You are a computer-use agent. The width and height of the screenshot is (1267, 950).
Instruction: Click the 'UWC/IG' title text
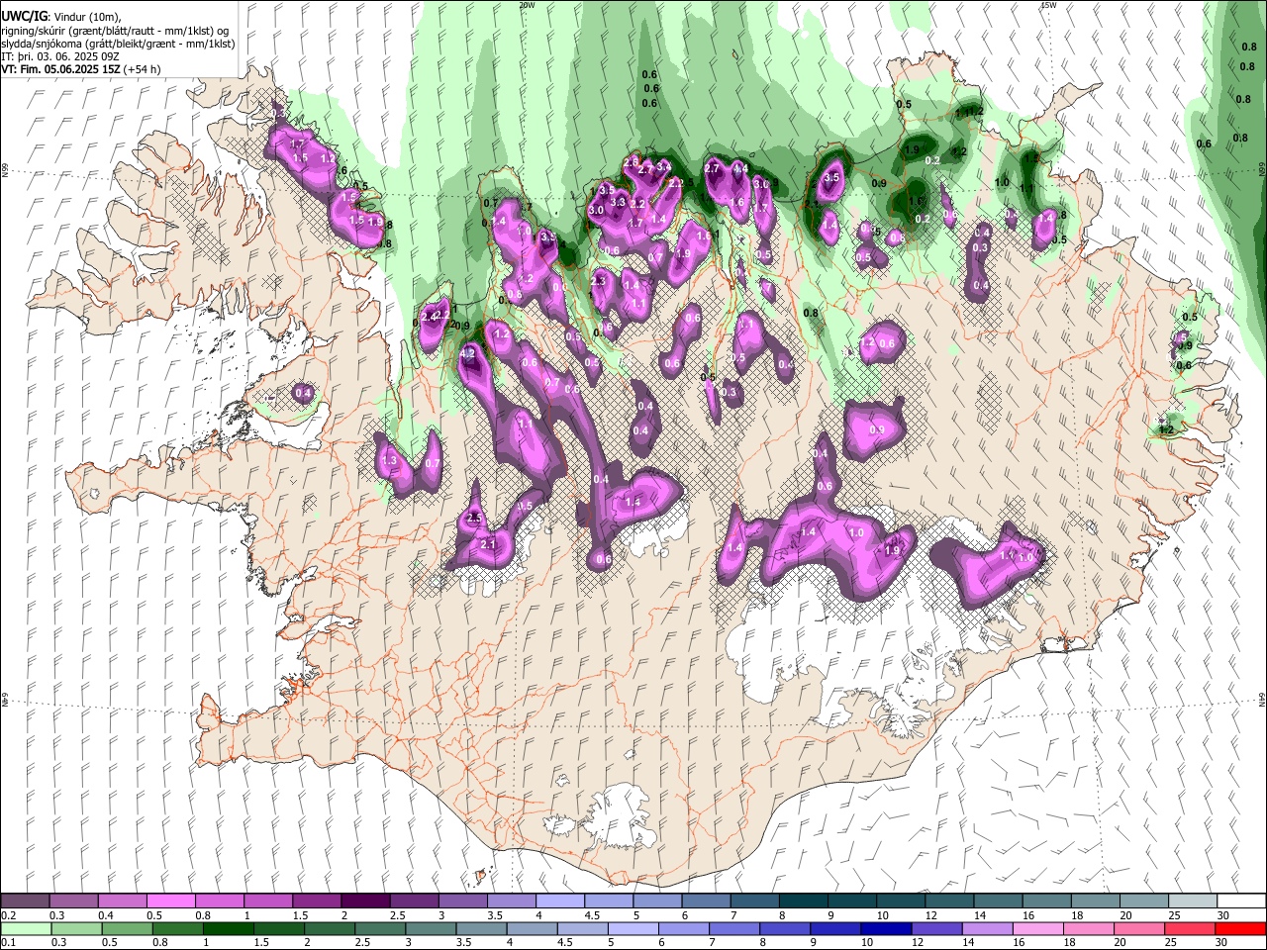23,17
